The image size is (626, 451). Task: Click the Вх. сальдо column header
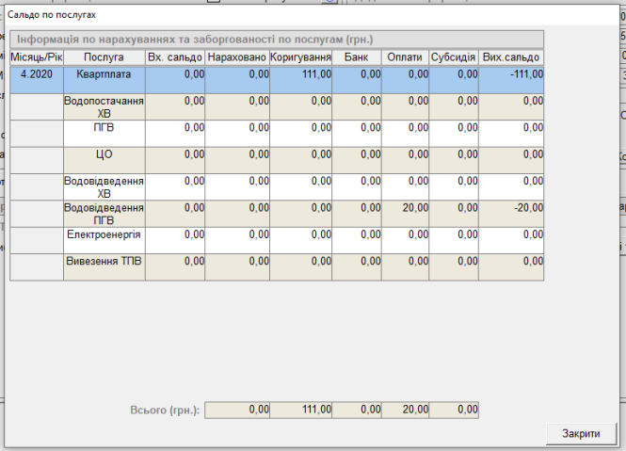point(175,58)
